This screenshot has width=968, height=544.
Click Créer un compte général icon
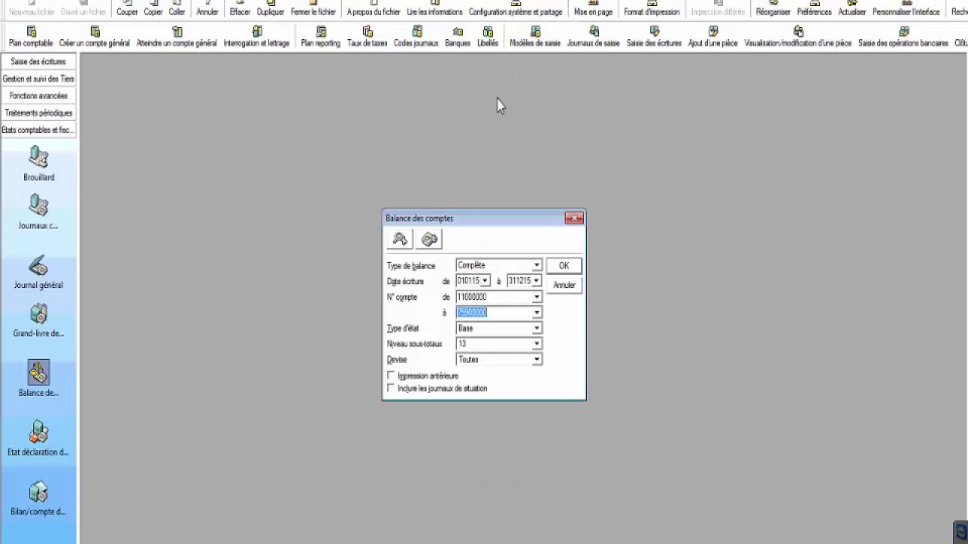click(95, 37)
